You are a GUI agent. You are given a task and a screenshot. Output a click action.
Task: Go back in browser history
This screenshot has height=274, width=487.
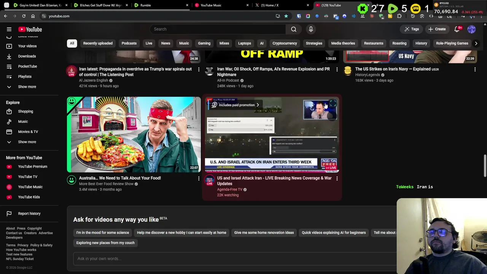click(x=5, y=16)
